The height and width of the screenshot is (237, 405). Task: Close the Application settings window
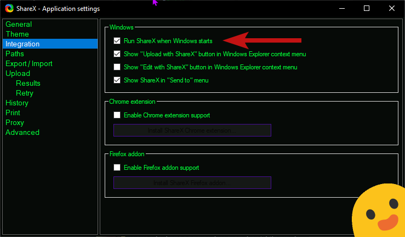(x=391, y=8)
